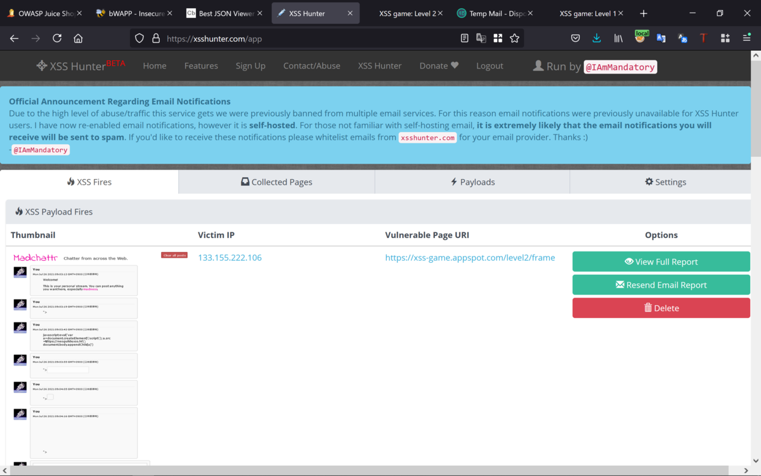
Task: Open the xss-game.appspot.com/level2/frame link
Action: 470,258
